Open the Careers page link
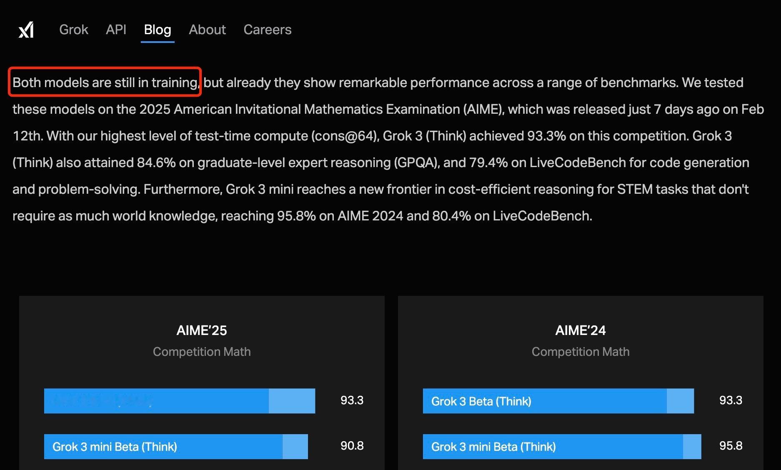This screenshot has width=781, height=470. coord(268,30)
